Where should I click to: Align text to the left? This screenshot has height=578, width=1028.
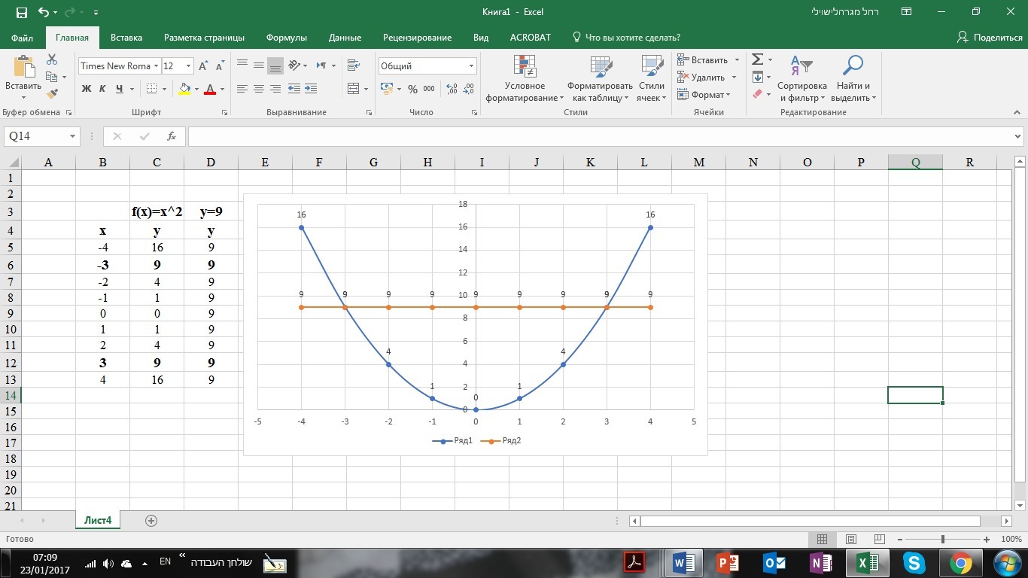(242, 89)
